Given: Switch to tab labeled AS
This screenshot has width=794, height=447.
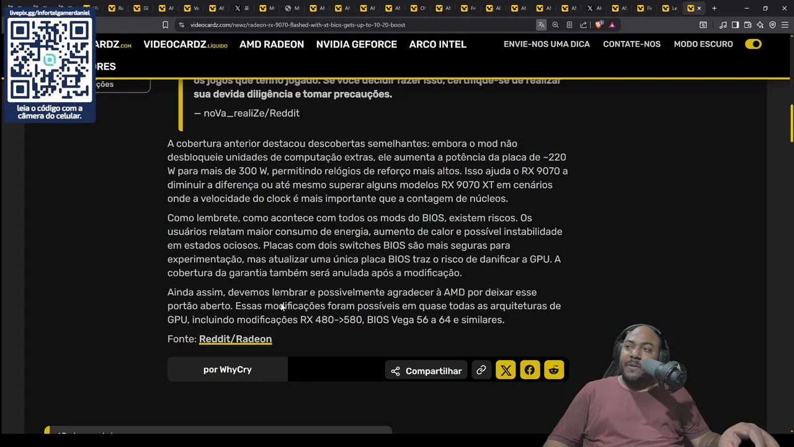Looking at the screenshot, I should [x=620, y=8].
